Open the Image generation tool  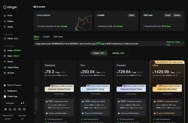point(12,50)
